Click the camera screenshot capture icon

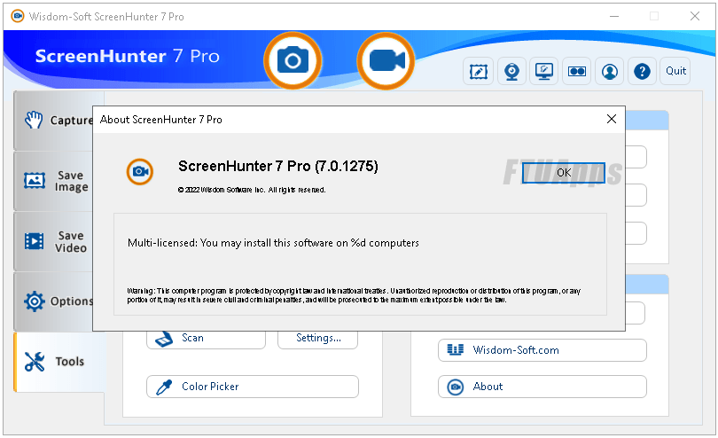tap(293, 60)
